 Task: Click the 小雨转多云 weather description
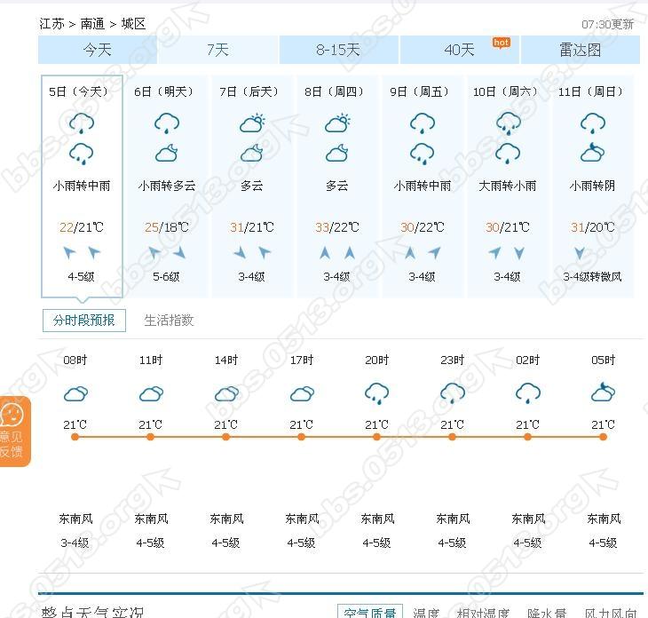167,186
